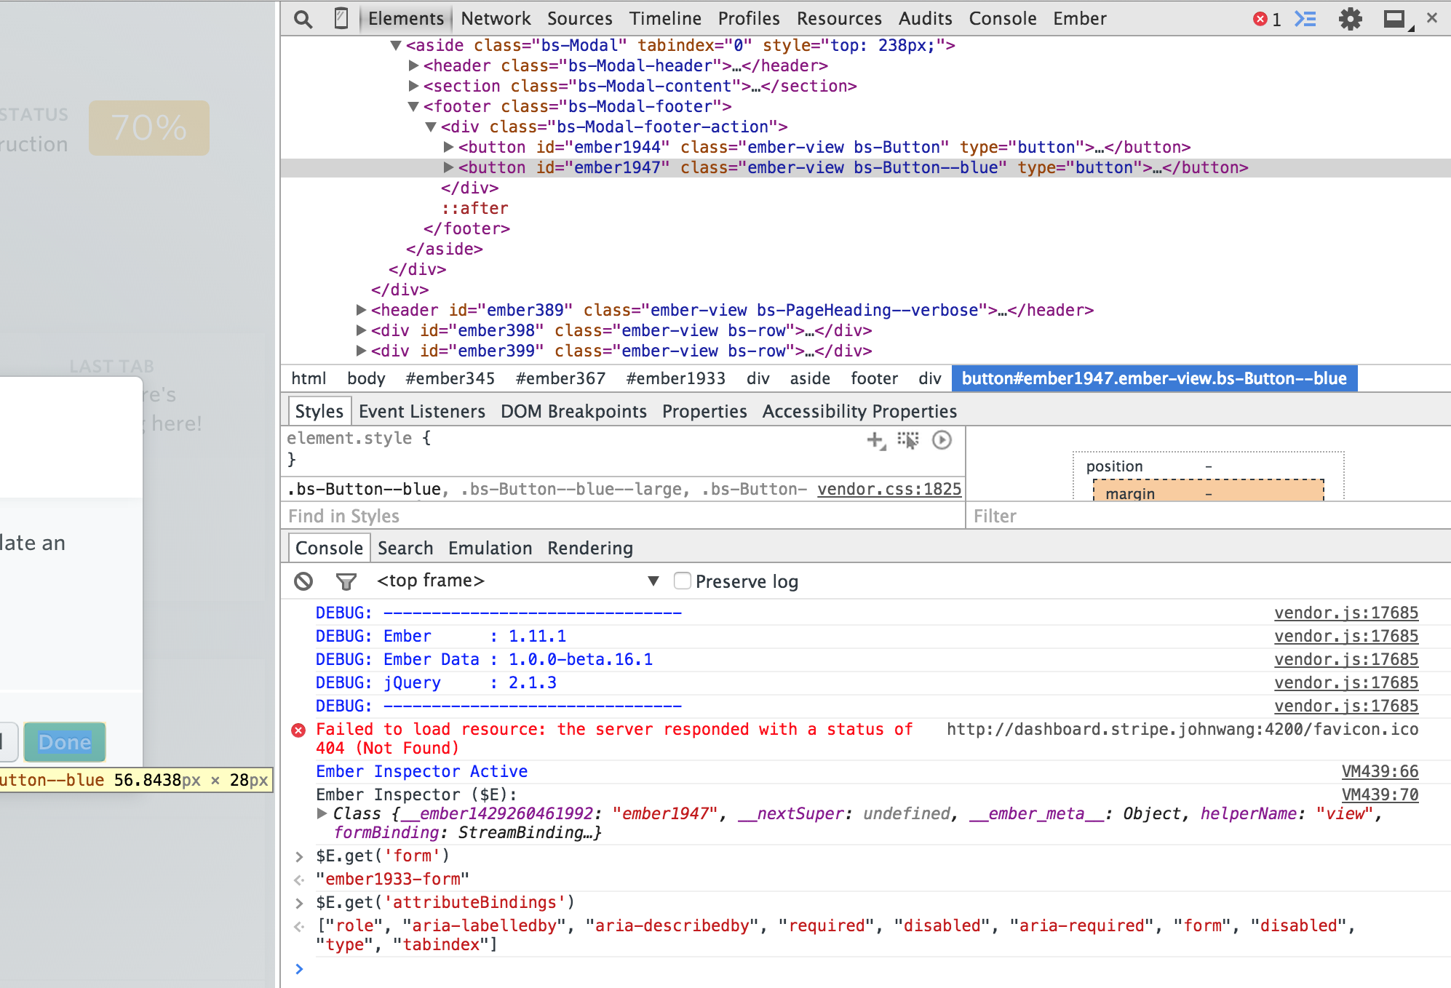Toggle the Preserve log checkbox
This screenshot has height=988, width=1451.
[x=680, y=581]
